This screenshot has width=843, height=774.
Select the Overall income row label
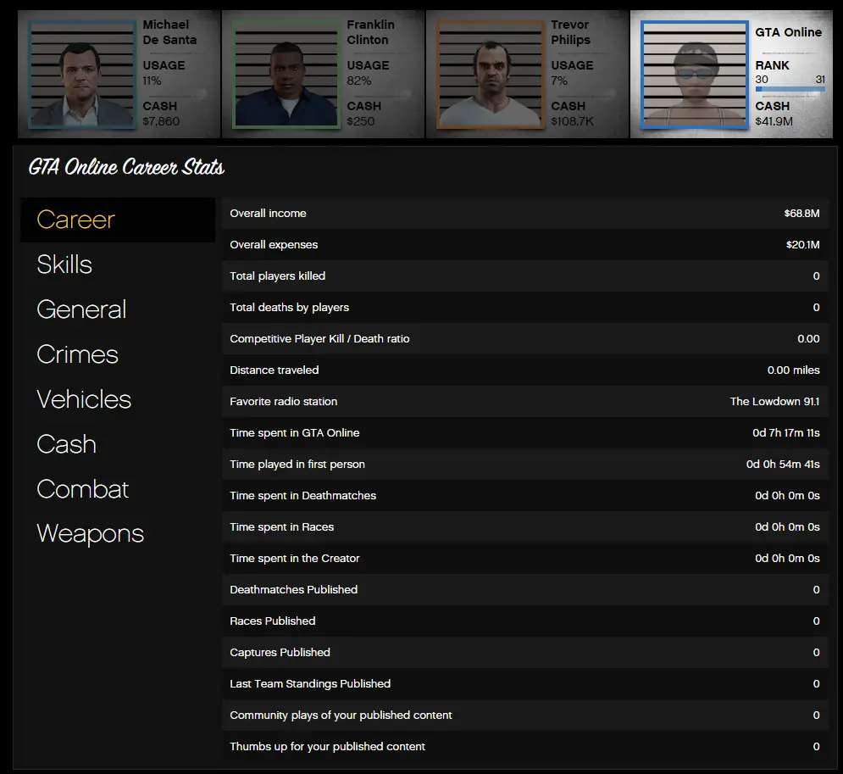coord(268,214)
